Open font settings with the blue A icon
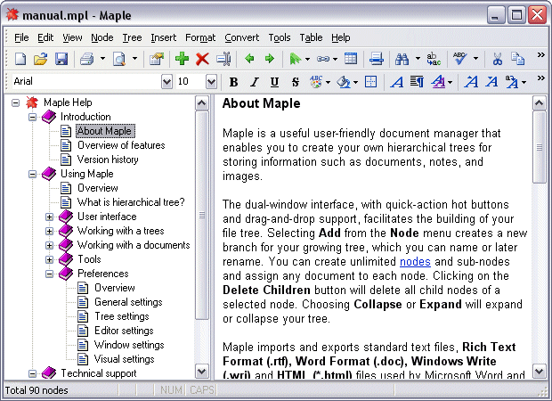The height and width of the screenshot is (401, 552). pos(397,82)
